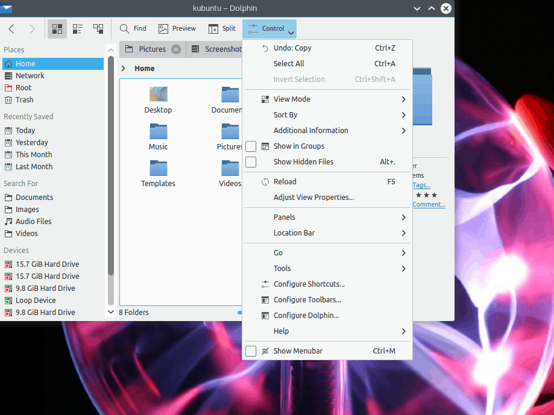Enable the Show Hidden Files checkbox
Viewport: 554px width, 415px height.
(x=251, y=162)
